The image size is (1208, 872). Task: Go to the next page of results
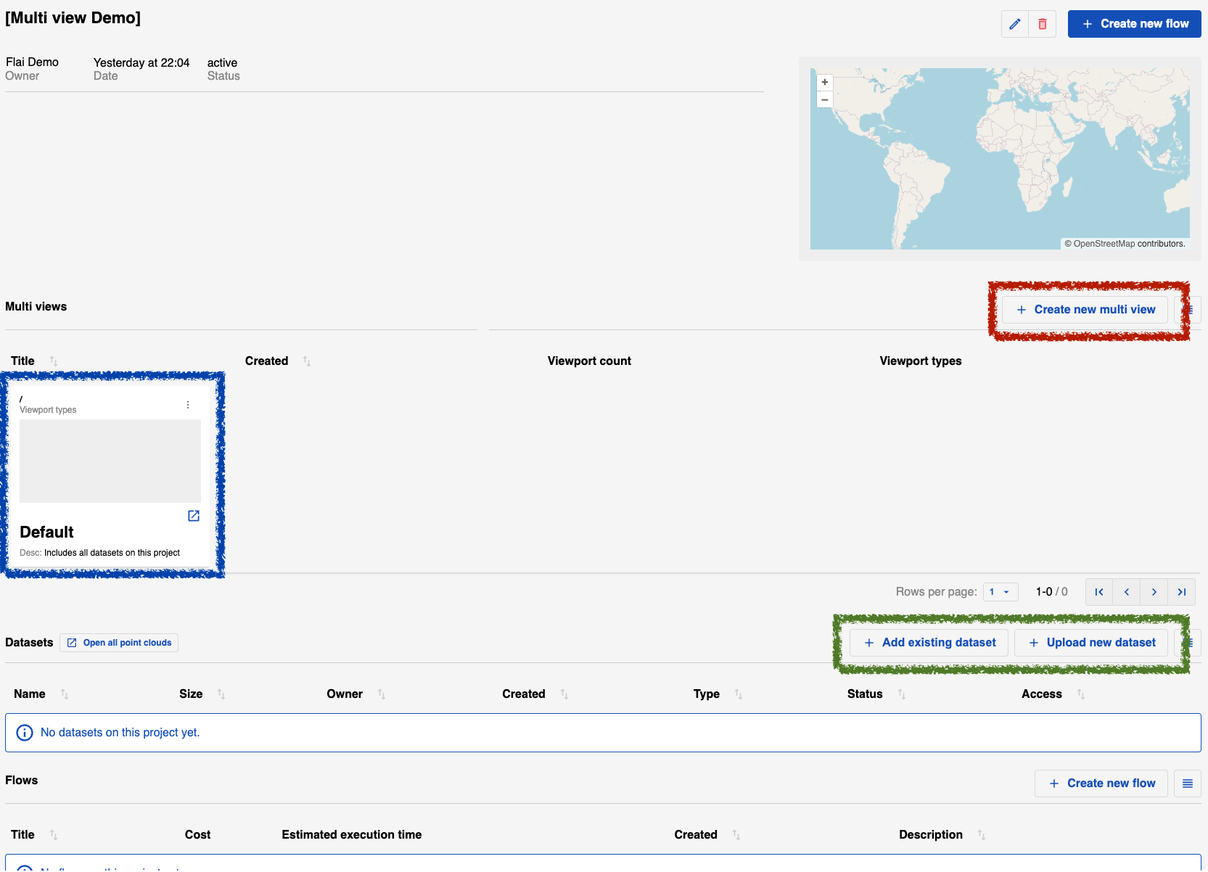1154,592
